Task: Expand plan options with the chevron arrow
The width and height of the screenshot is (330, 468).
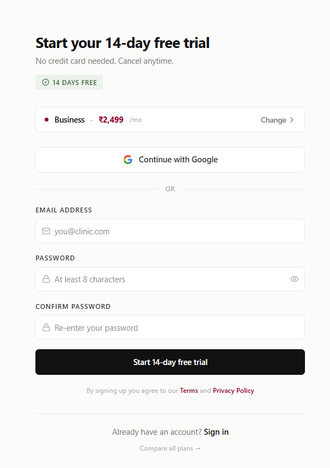Action: [292, 120]
